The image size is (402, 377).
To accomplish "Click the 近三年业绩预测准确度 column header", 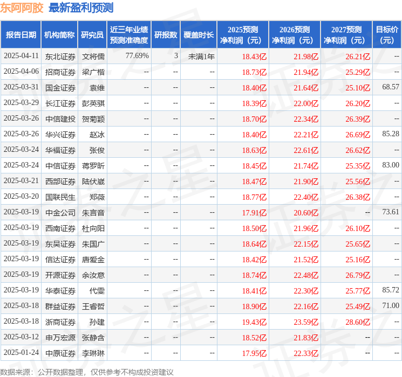I will pyautogui.click(x=129, y=35).
